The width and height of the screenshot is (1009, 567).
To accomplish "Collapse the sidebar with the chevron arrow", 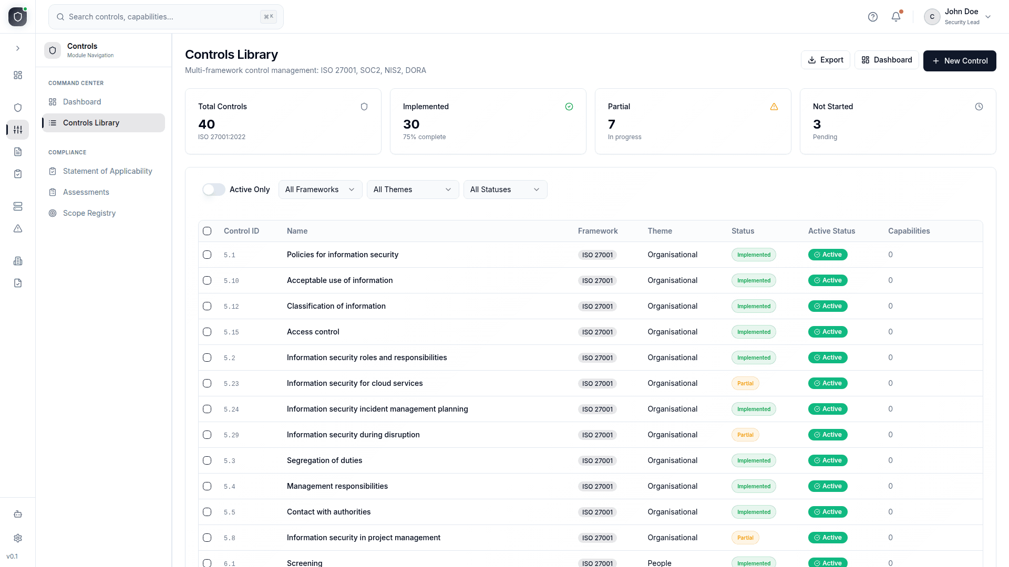I will (18, 48).
